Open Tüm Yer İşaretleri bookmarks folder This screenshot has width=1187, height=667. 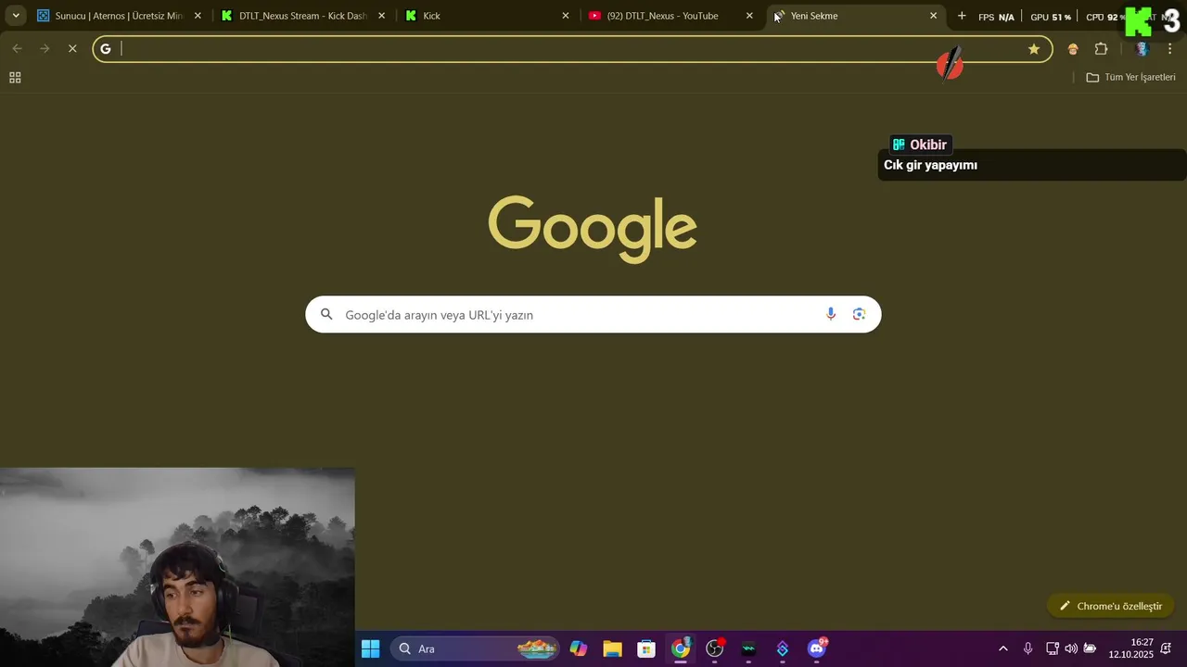coord(1131,78)
